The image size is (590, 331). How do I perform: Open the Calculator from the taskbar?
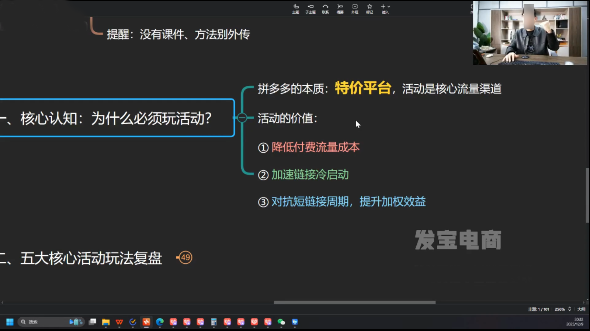[x=213, y=322]
